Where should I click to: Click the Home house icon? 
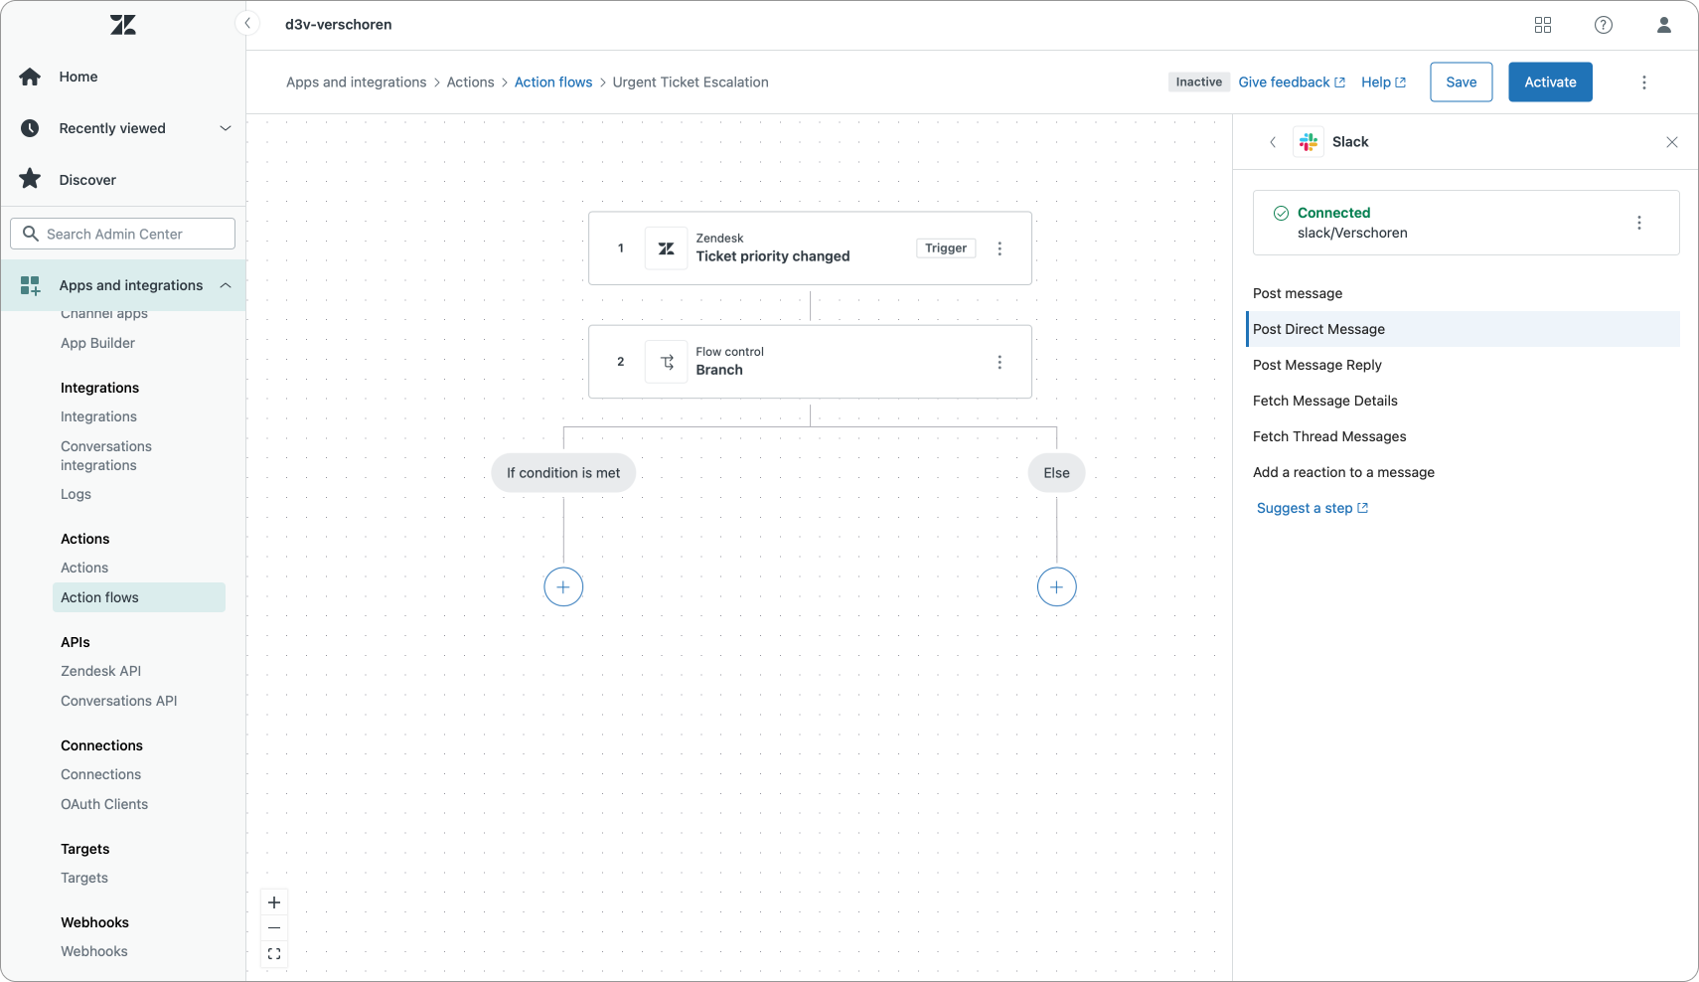tap(30, 77)
